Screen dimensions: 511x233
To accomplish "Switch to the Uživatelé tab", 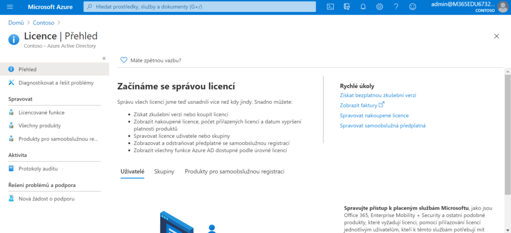I will click(132, 172).
